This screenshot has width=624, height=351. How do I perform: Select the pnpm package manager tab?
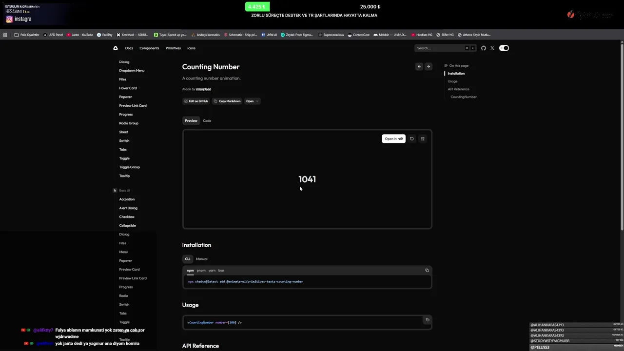click(x=201, y=270)
